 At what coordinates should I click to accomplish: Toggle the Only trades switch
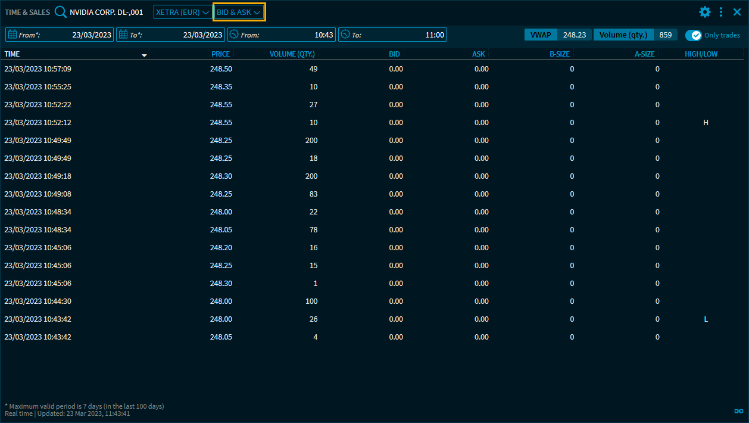click(694, 35)
